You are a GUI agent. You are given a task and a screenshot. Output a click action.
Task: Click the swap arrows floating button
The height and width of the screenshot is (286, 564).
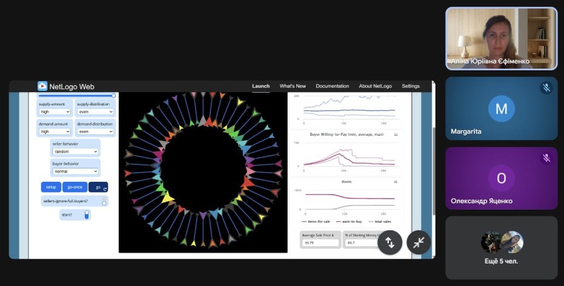tap(390, 242)
